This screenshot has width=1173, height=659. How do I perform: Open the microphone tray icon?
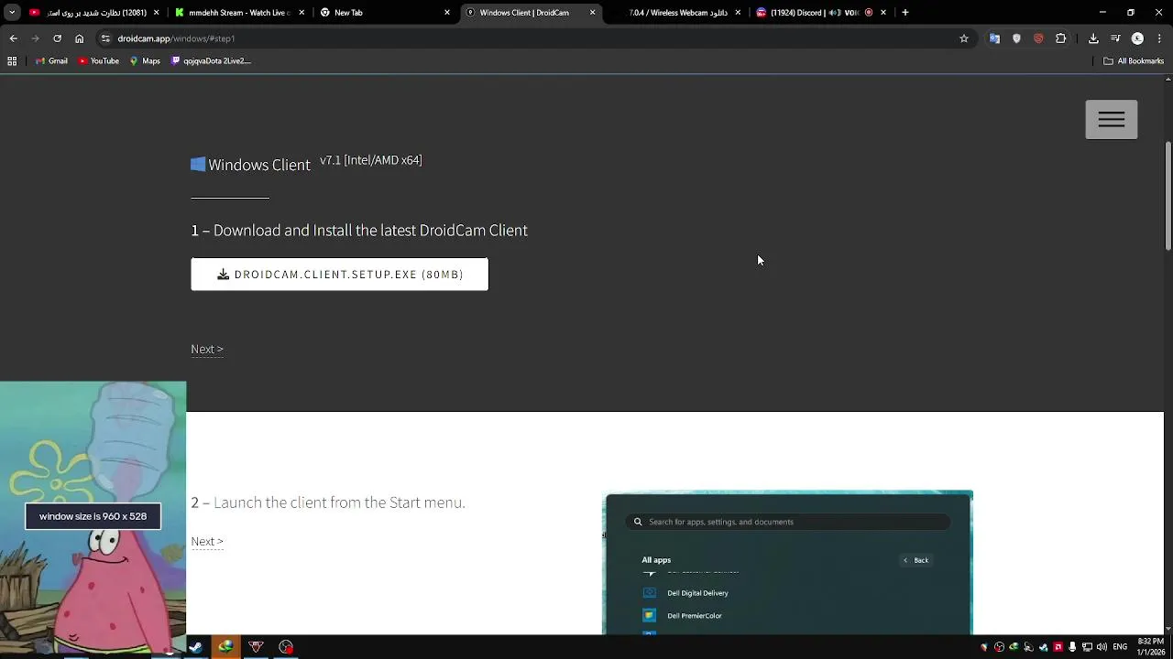(x=1072, y=647)
